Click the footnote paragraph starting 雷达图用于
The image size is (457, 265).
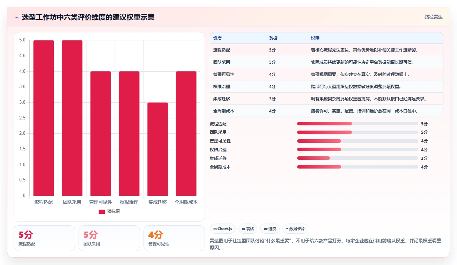click(x=326, y=244)
